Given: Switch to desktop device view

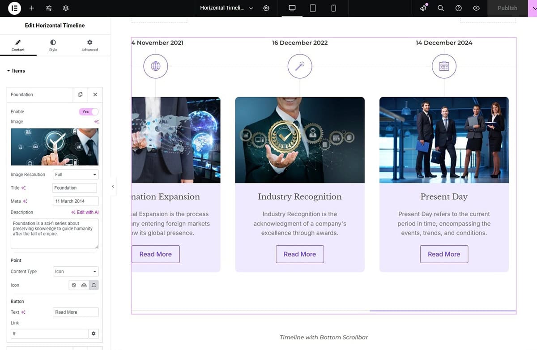Looking at the screenshot, I should click(292, 8).
